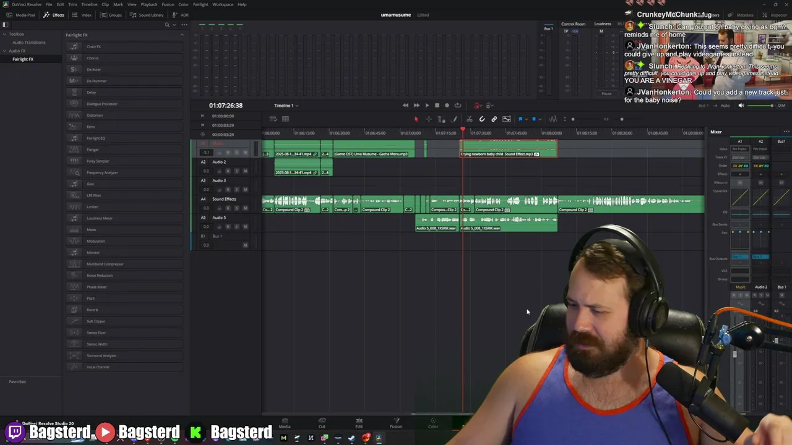Open the Index panel
The height and width of the screenshot is (445, 792).
(82, 15)
